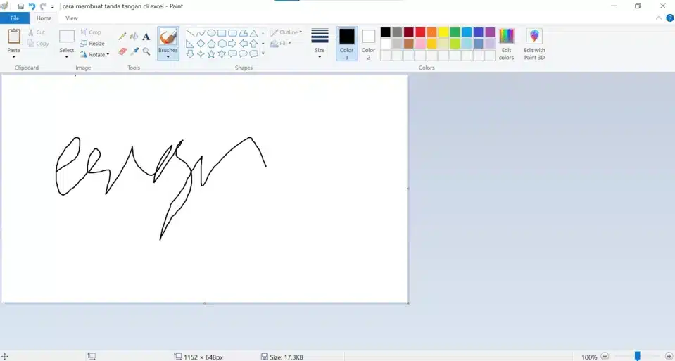Viewport: 675px width, 361px height.
Task: Click the Edit colors button
Action: [x=506, y=44]
